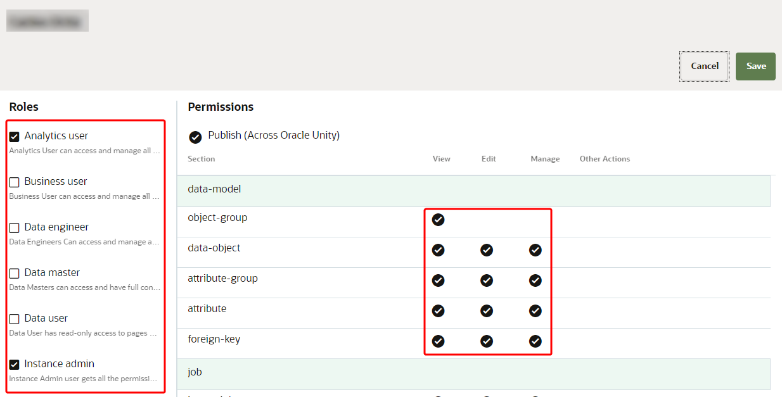Click data-object Edit check icon
The image size is (782, 397).
click(x=487, y=250)
